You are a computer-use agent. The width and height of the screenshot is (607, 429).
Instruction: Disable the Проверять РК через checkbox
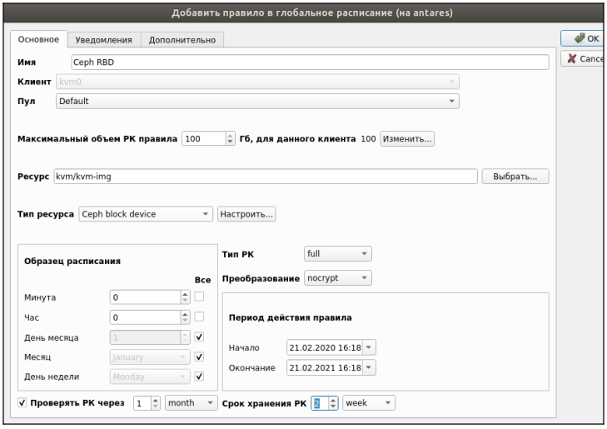click(x=22, y=402)
